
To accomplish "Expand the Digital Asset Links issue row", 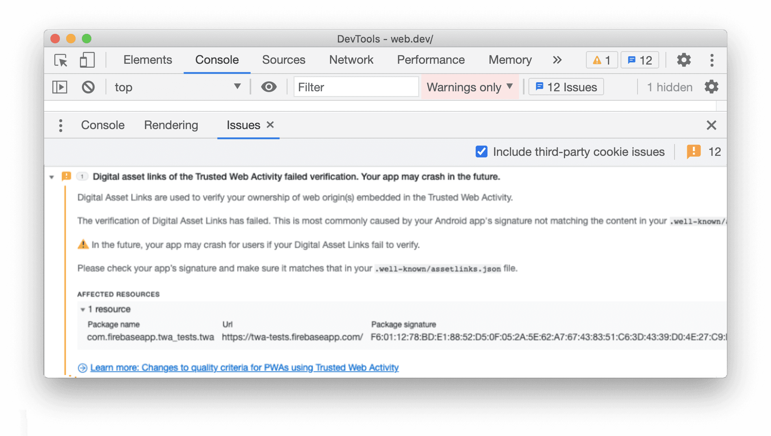I will tap(51, 177).
